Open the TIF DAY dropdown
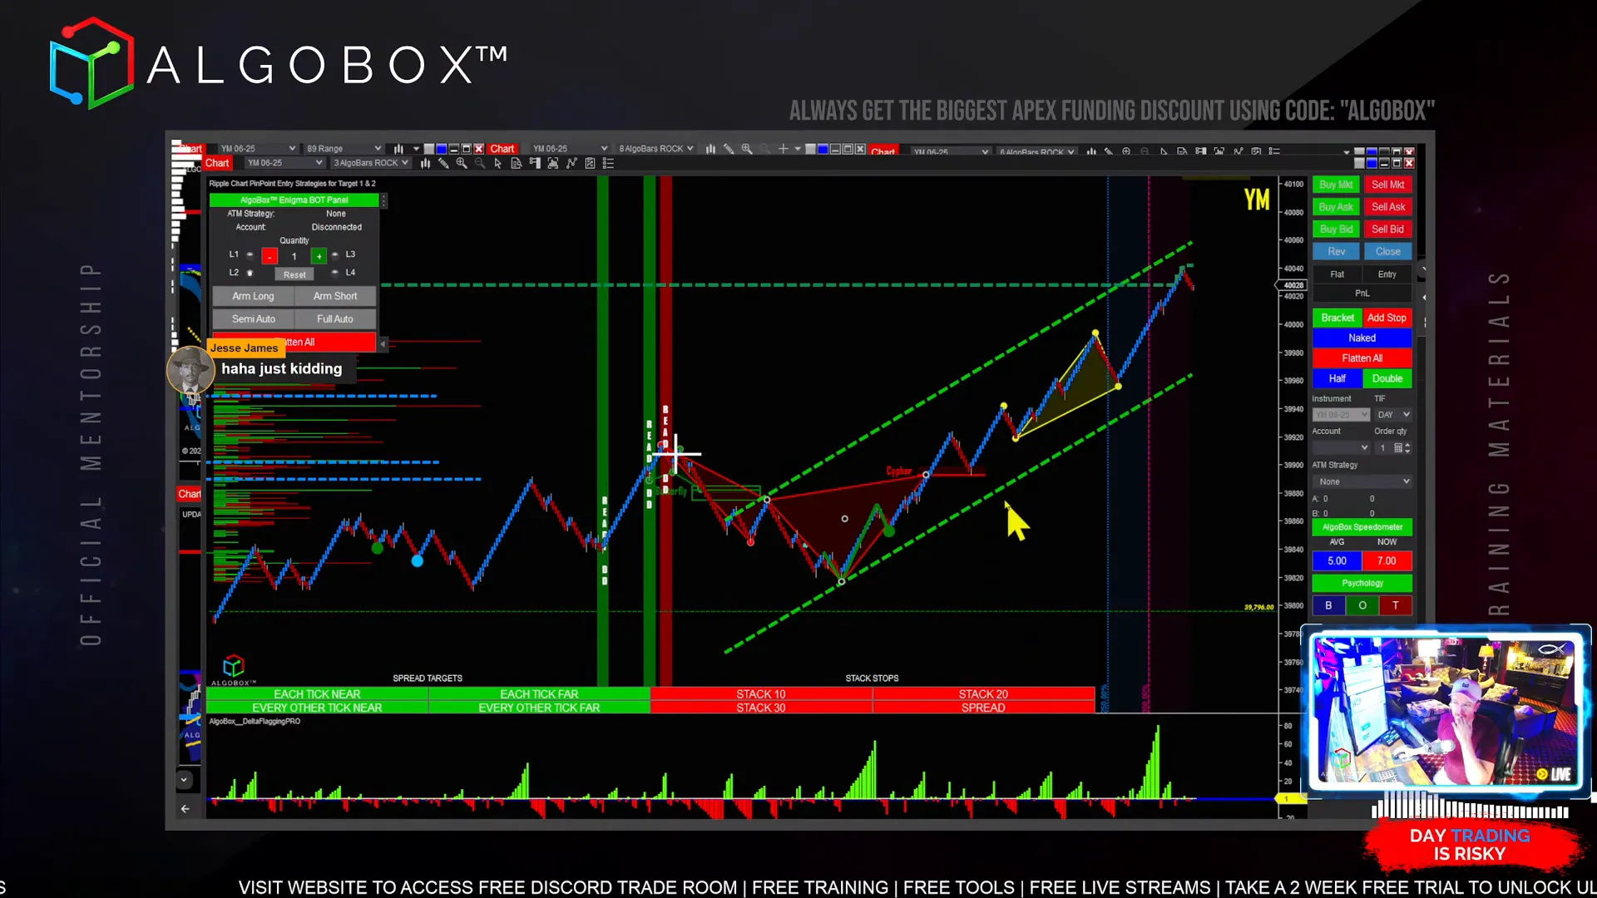Screen dimensions: 1597x898 1393,415
